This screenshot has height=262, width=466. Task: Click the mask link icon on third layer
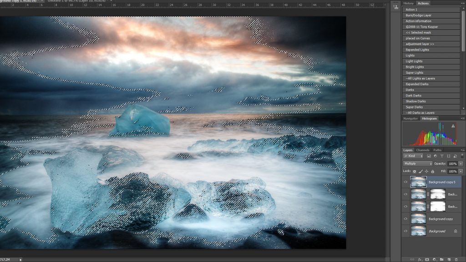click(428, 207)
